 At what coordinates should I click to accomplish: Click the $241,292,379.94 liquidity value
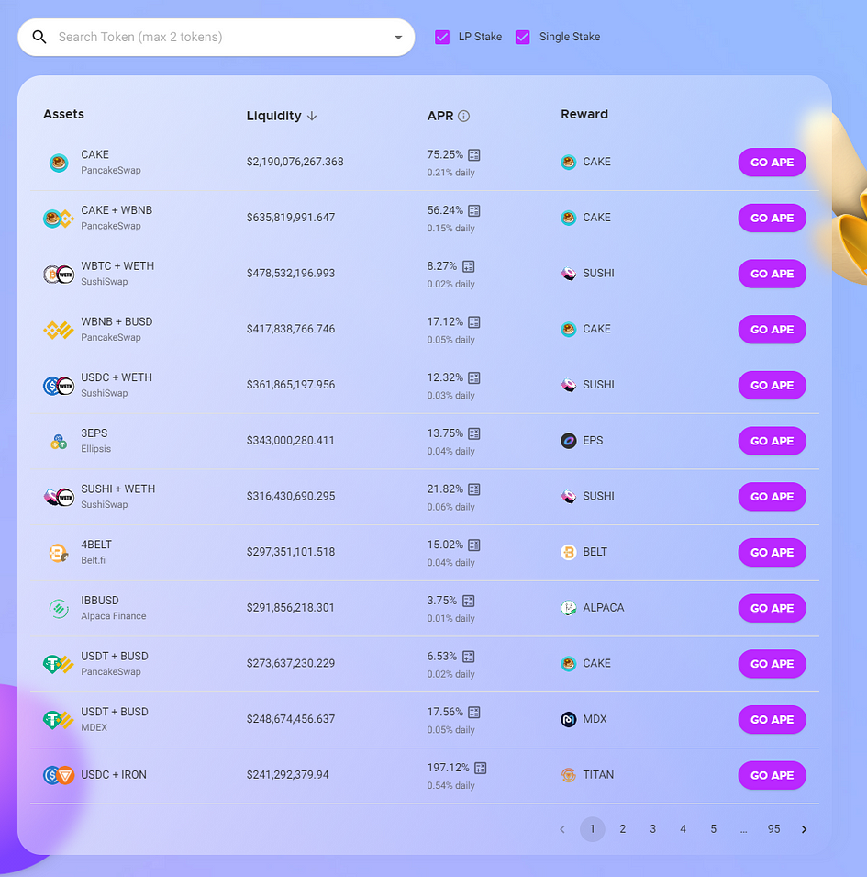tap(288, 775)
